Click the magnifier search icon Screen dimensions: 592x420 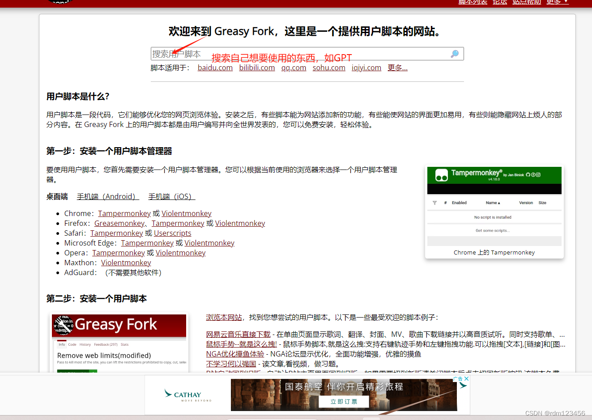[x=455, y=54]
